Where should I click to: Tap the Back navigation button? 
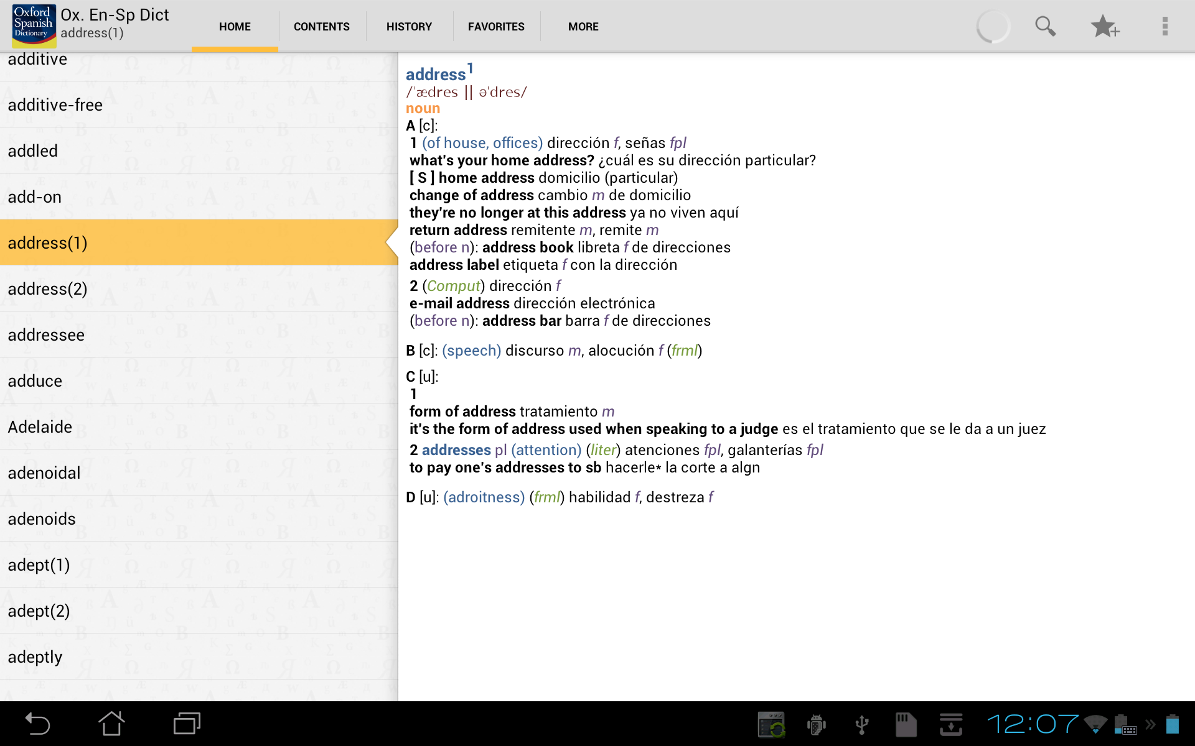tap(37, 724)
